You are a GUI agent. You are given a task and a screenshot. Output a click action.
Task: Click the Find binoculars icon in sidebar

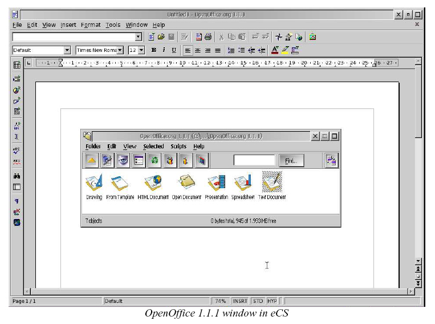pos(17,176)
